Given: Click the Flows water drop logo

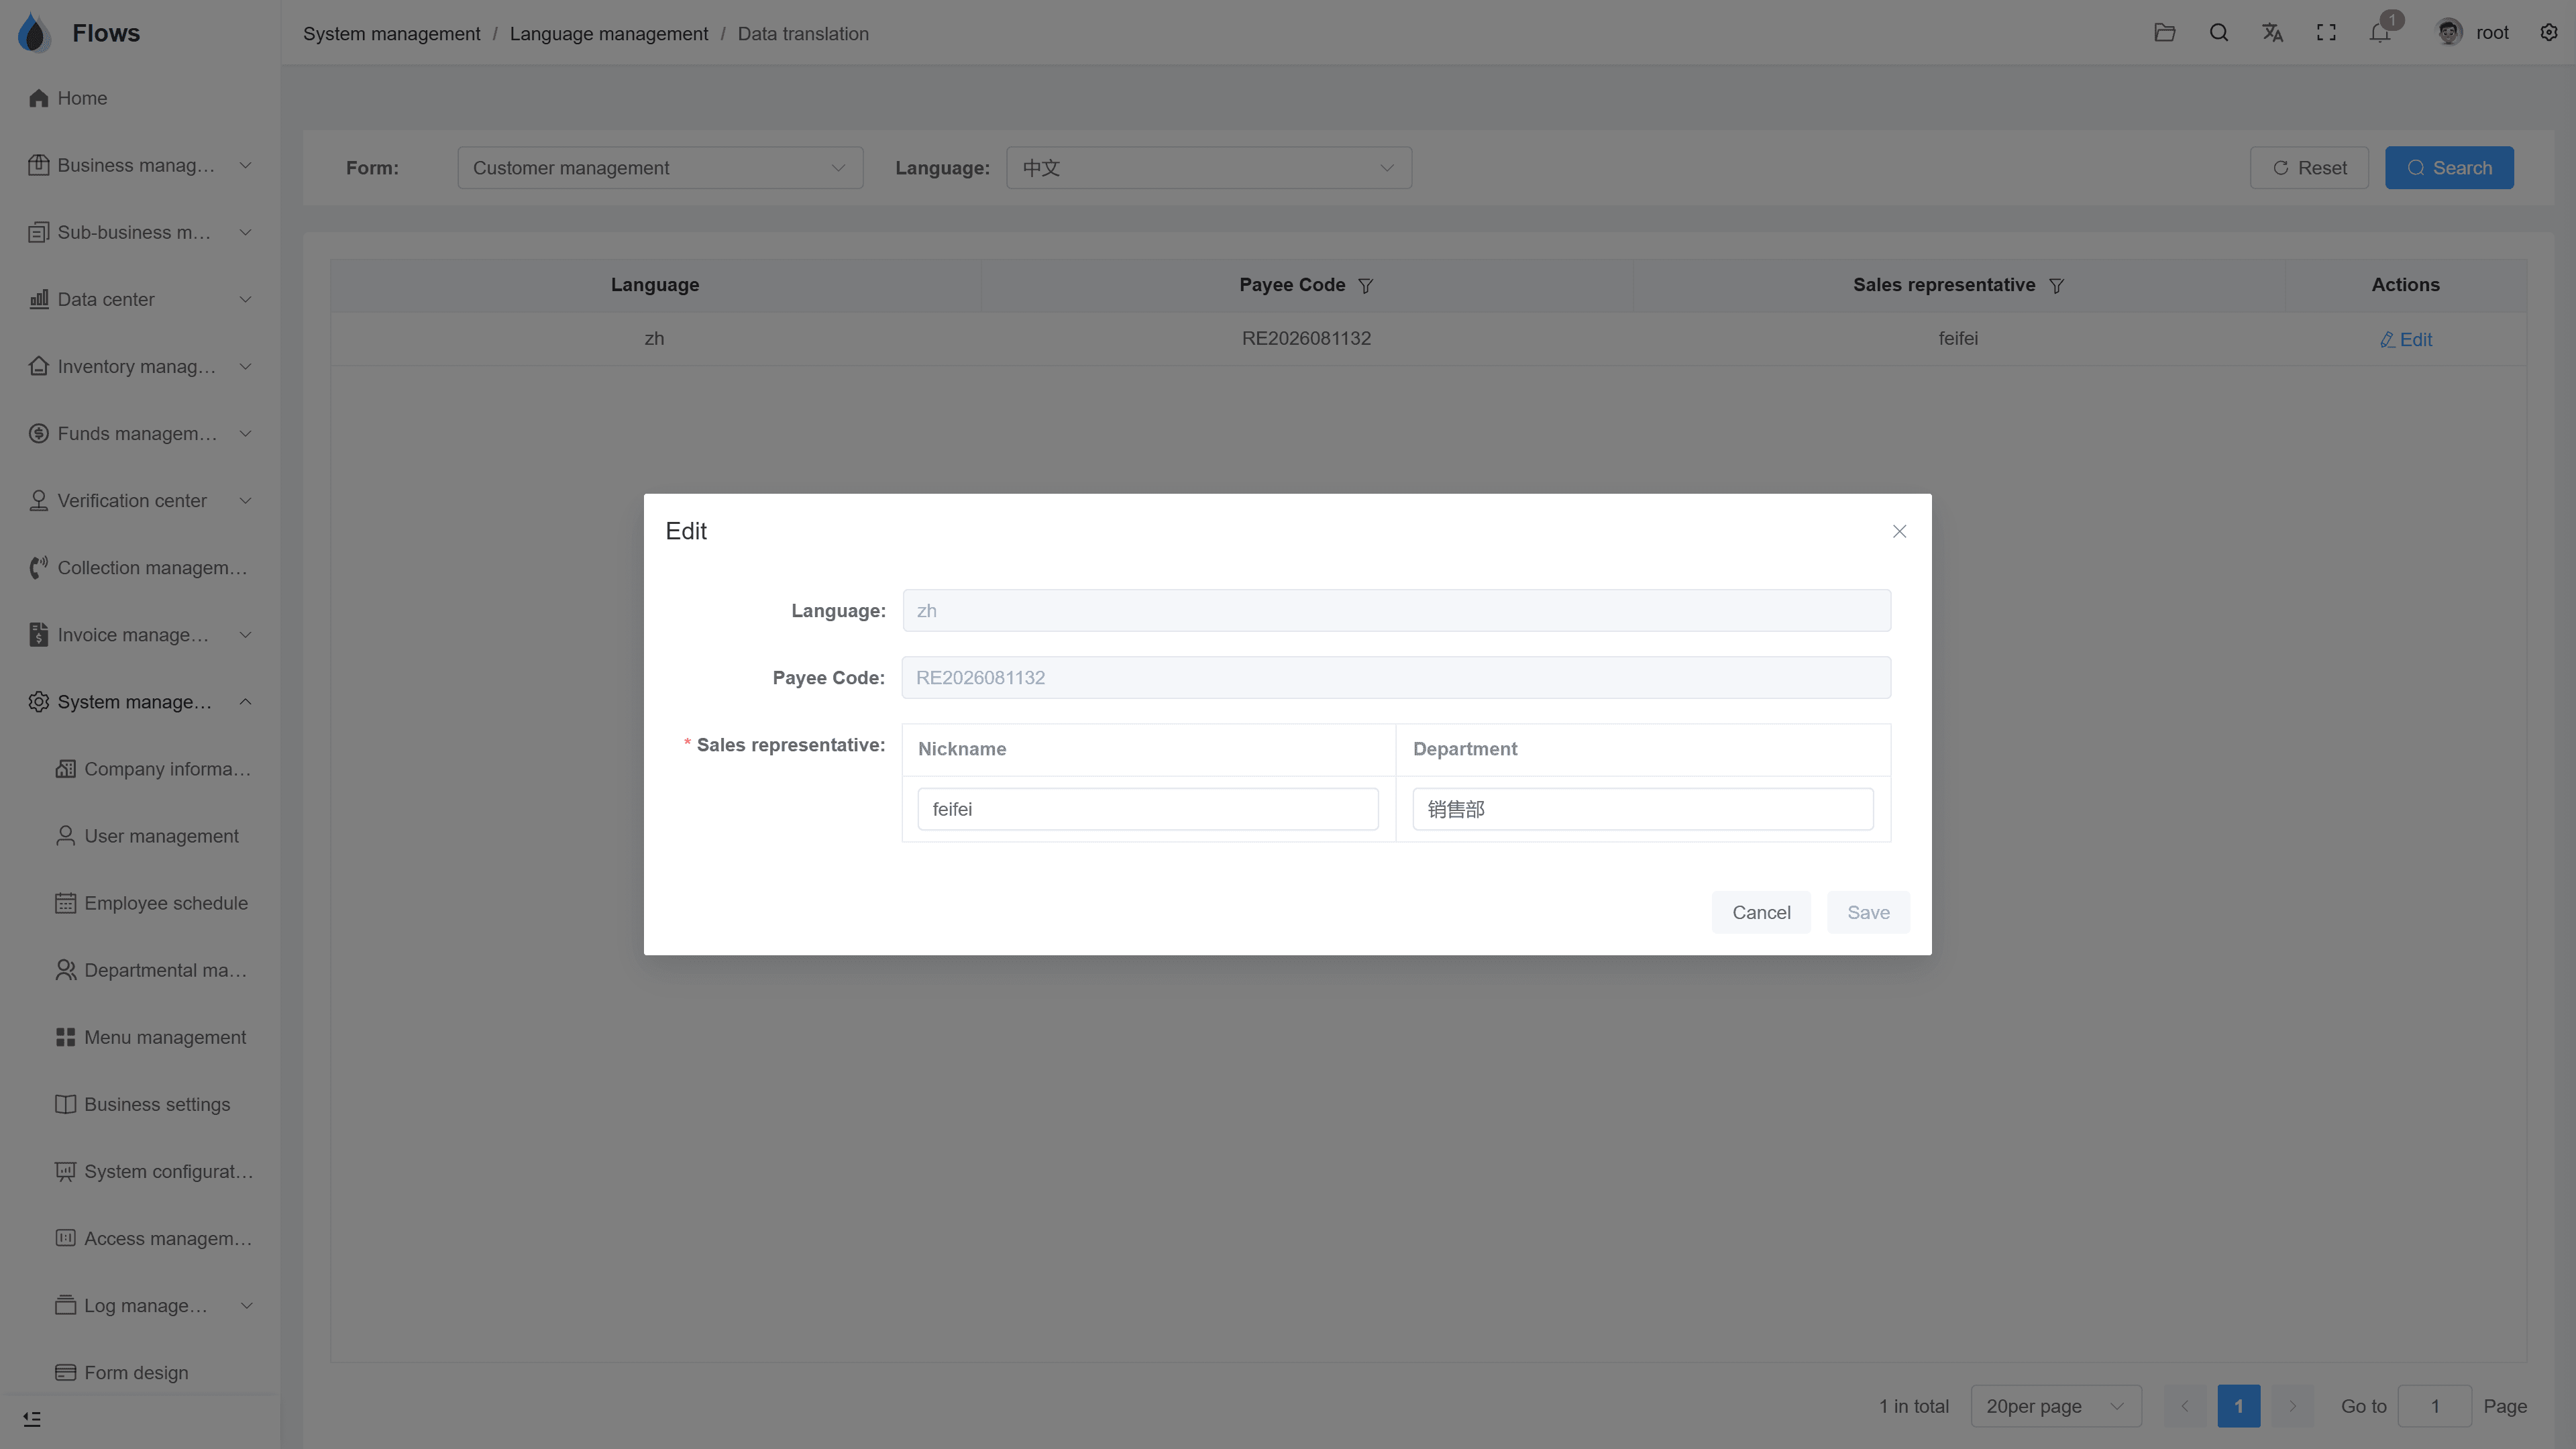Looking at the screenshot, I should tap(34, 33).
